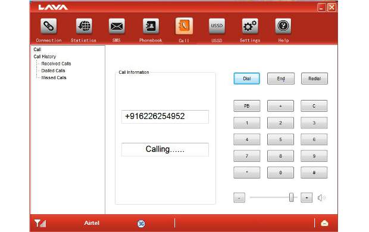Click the LAVA logo in title bar
This screenshot has height=232, width=369.
point(53,7)
